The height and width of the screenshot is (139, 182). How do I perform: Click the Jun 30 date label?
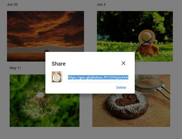tap(12, 5)
